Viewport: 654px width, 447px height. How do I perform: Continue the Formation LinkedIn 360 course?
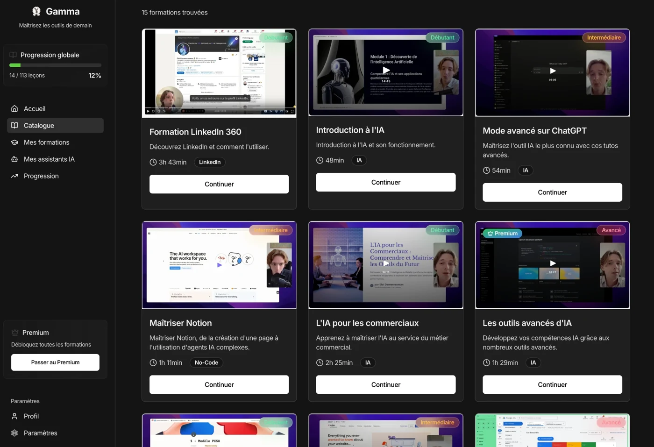click(x=219, y=184)
